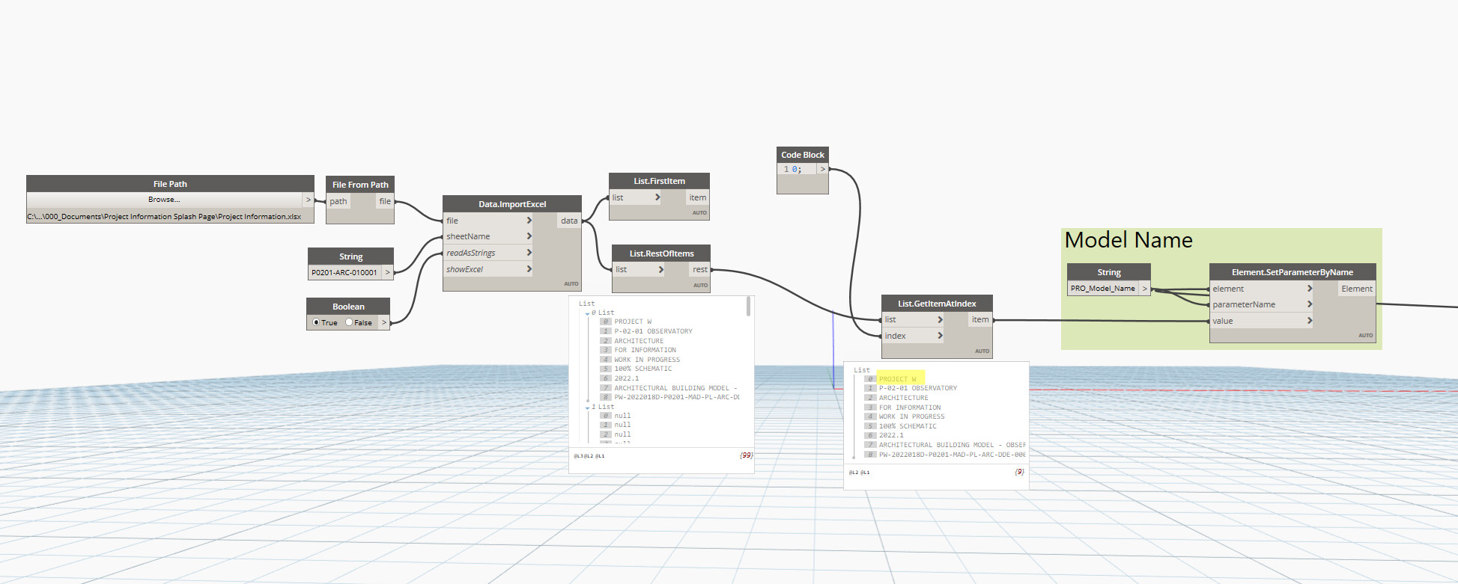
Task: Click the @L3 level label in preview
Action: (578, 455)
